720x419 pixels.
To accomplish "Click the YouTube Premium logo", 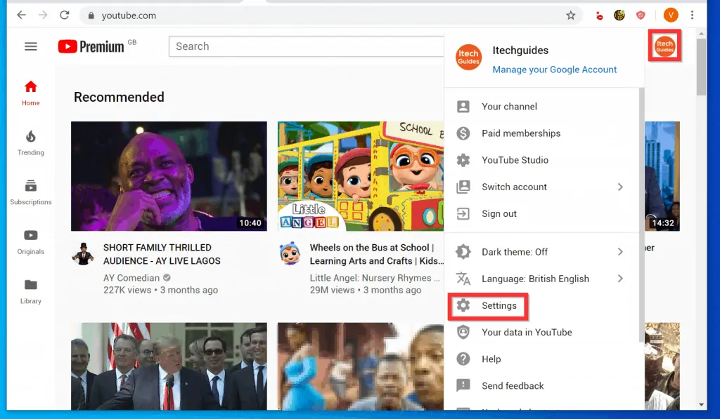I will click(91, 47).
